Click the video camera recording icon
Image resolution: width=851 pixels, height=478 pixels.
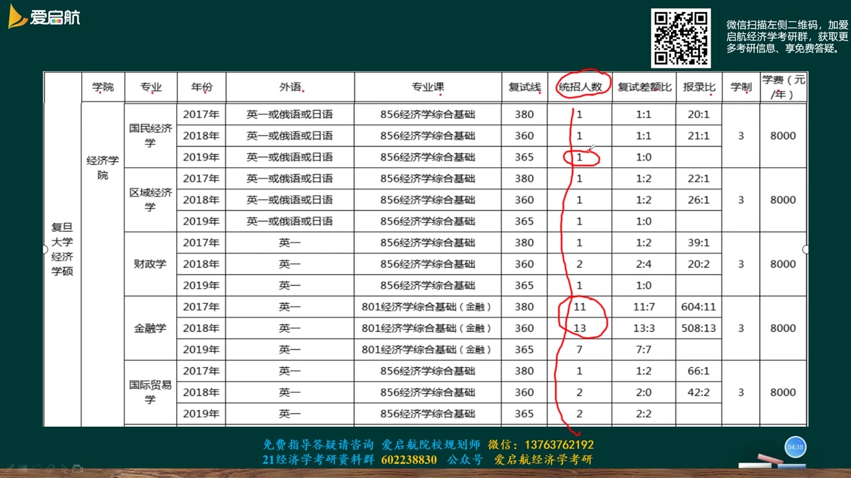point(78,468)
